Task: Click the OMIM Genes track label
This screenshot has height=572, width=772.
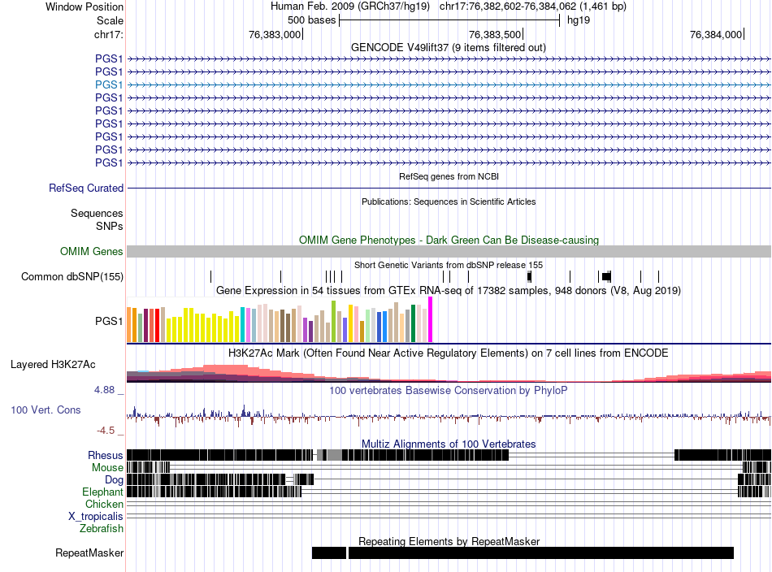Action: pyautogui.click(x=92, y=252)
